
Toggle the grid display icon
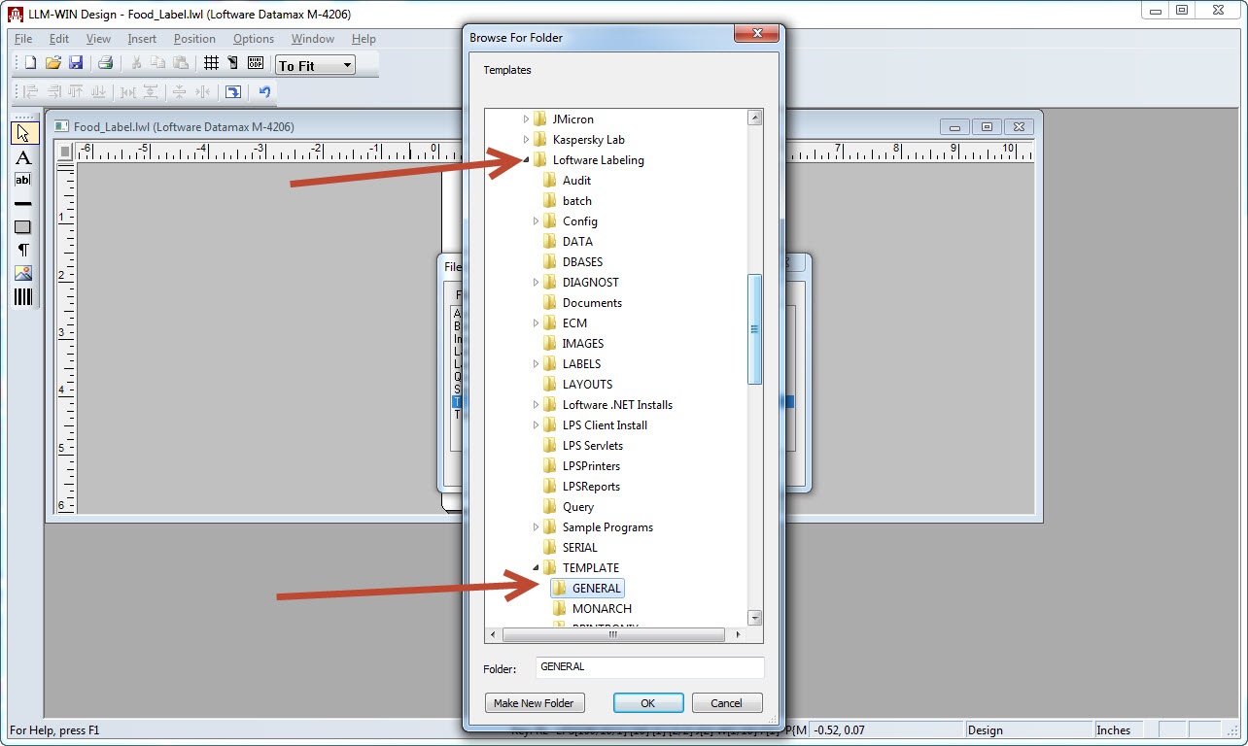(211, 63)
